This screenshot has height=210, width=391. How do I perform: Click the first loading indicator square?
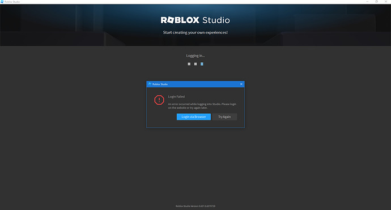coord(189,64)
